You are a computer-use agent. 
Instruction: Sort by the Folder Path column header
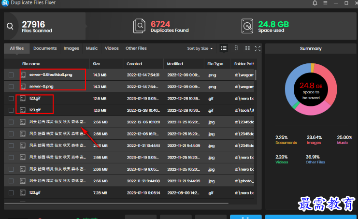[x=244, y=64]
